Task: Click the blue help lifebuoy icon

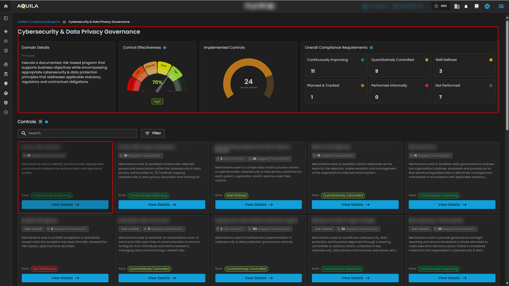Action: (487, 6)
